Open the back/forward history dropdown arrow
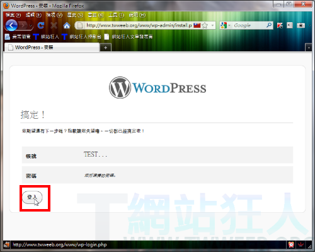This screenshot has width=315, height=252. [x=31, y=26]
